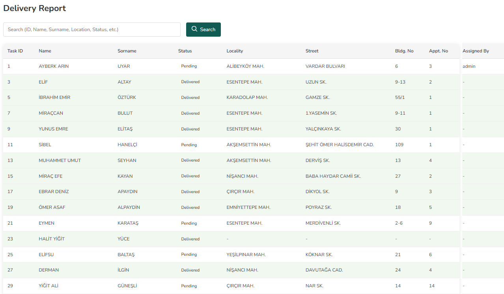
Task: Click the Task ID column header
Action: pyautogui.click(x=15, y=51)
